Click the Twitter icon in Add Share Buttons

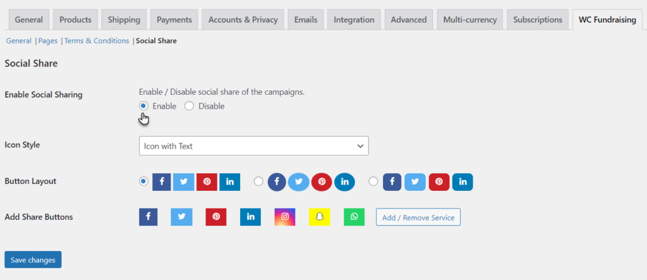pyautogui.click(x=182, y=217)
